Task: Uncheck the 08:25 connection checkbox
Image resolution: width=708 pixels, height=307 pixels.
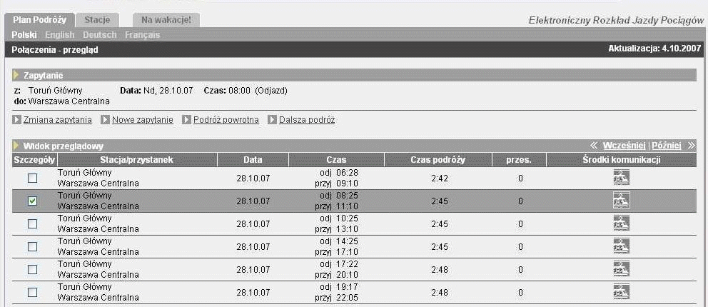Action: (x=32, y=201)
